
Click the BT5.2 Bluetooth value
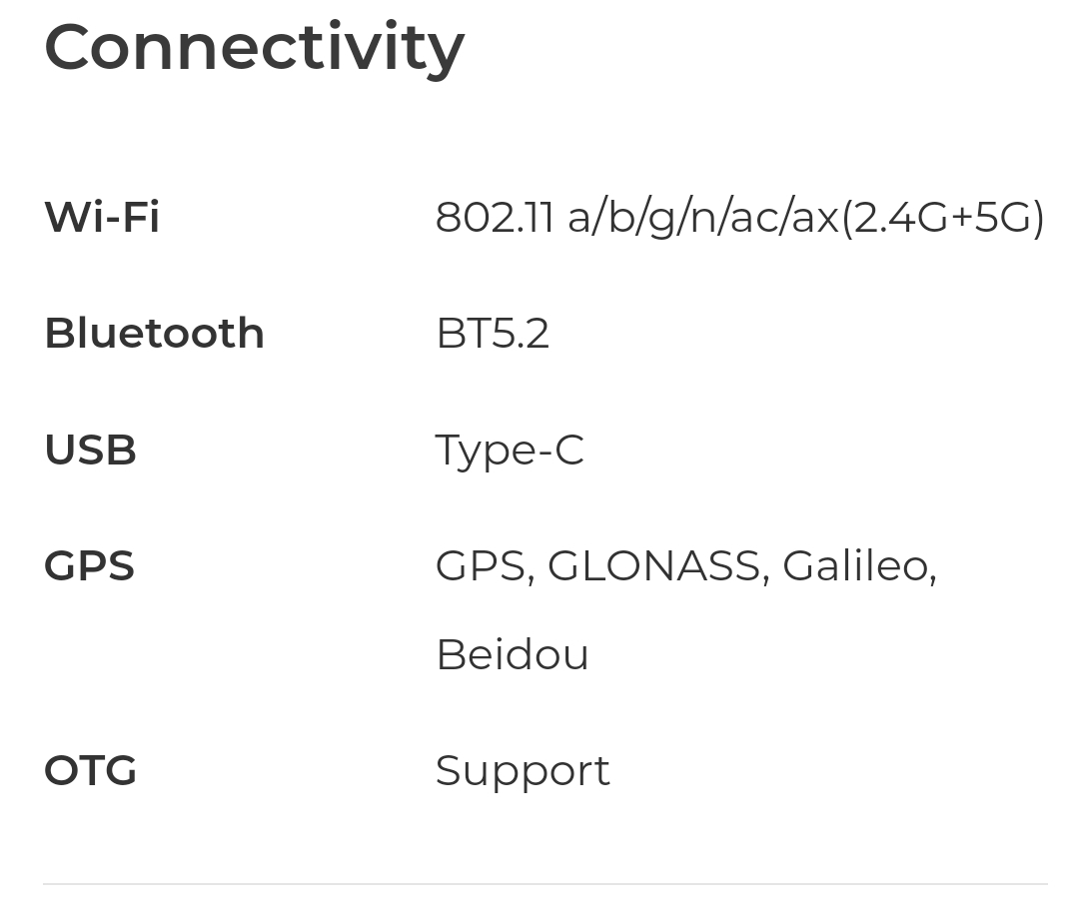pos(493,334)
